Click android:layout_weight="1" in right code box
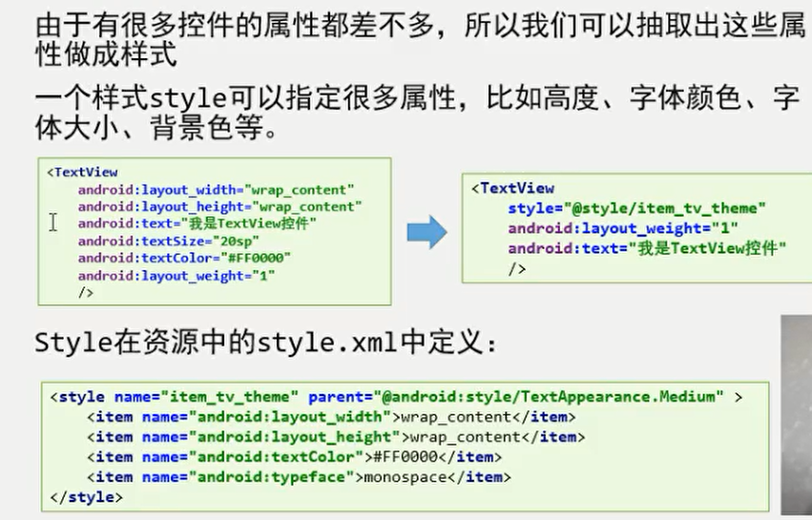 [x=622, y=228]
